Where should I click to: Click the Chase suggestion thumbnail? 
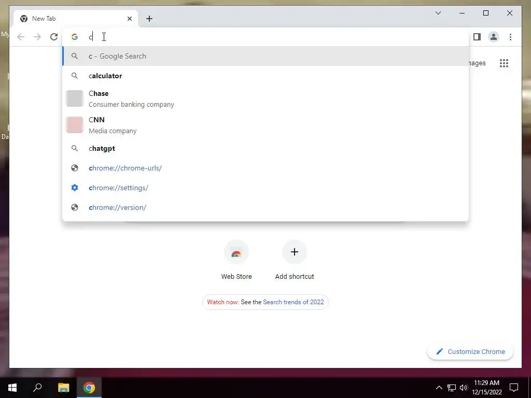pyautogui.click(x=75, y=98)
